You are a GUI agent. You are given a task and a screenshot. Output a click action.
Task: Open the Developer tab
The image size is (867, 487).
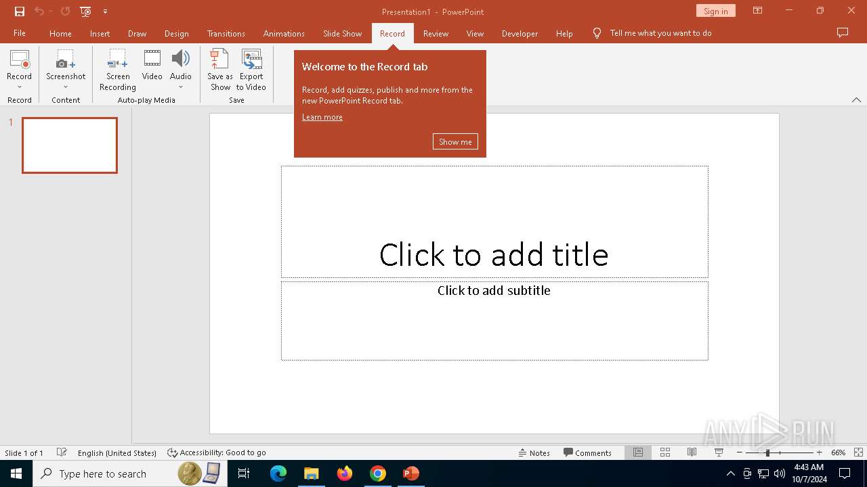pyautogui.click(x=520, y=33)
